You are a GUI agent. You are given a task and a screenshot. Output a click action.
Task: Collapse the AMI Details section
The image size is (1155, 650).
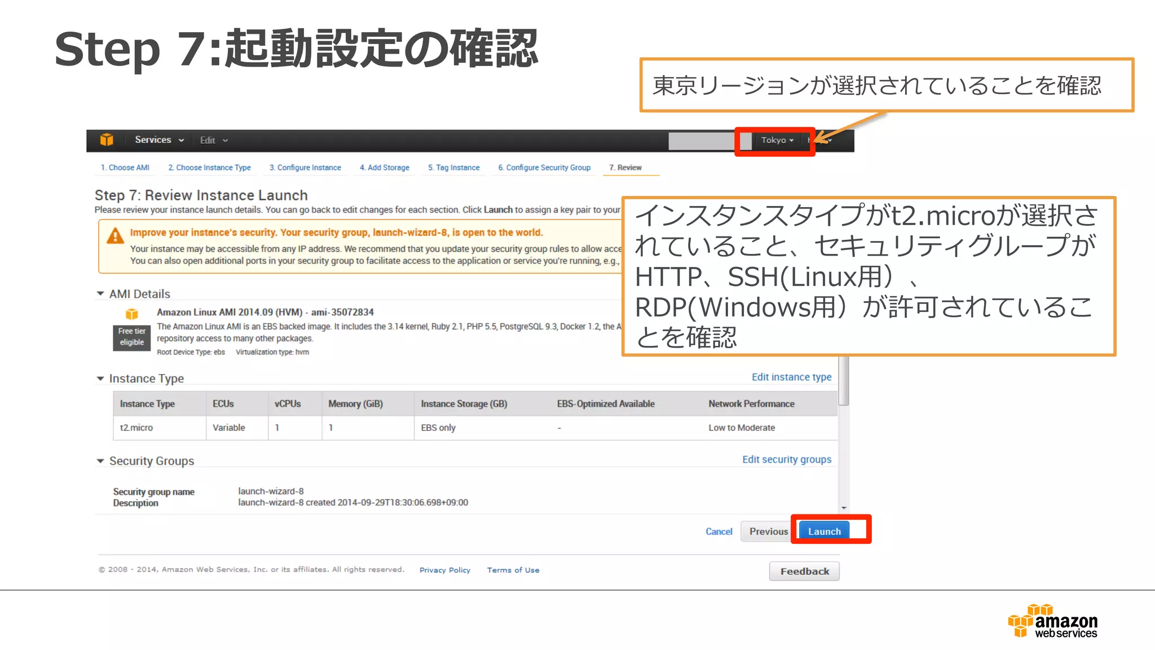100,293
